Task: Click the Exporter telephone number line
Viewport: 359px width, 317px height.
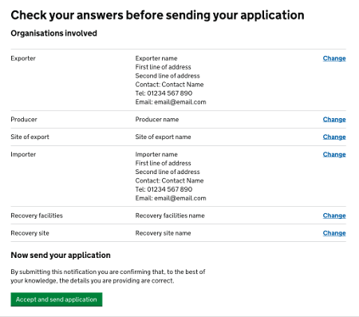Action: coord(164,93)
